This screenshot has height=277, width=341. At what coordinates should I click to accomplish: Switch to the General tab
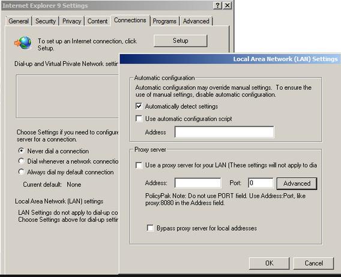(x=19, y=21)
